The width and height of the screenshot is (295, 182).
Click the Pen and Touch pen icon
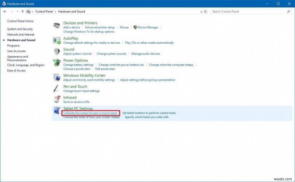tap(56, 88)
